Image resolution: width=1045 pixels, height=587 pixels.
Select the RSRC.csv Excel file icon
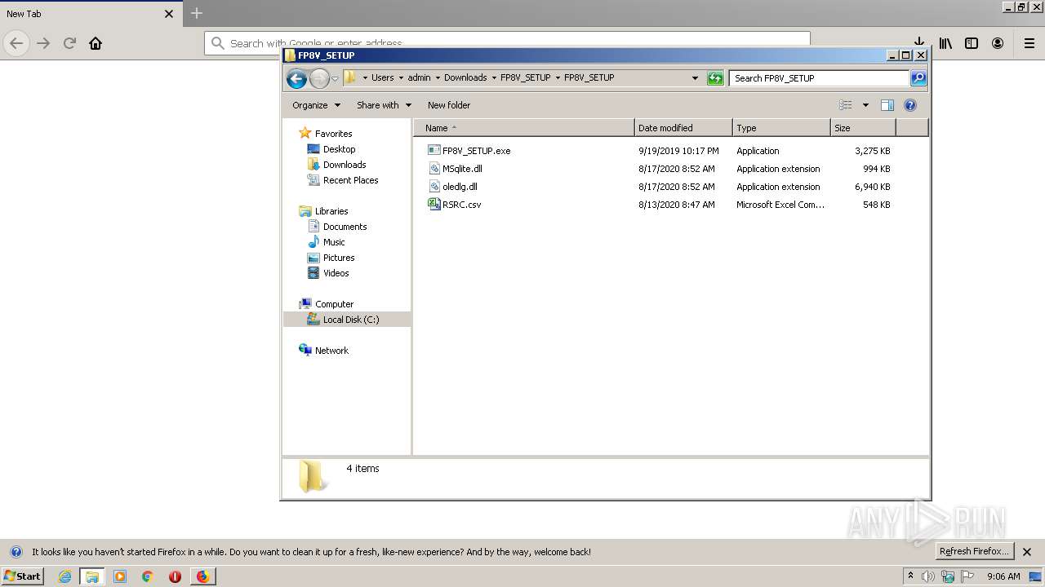click(x=434, y=205)
